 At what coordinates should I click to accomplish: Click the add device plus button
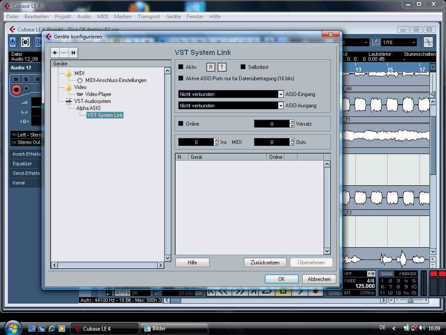click(55, 52)
